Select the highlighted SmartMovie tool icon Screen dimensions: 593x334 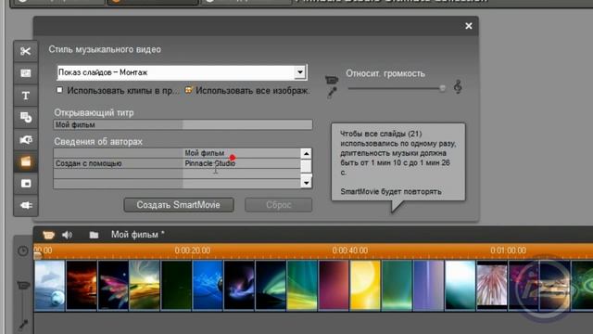26,161
